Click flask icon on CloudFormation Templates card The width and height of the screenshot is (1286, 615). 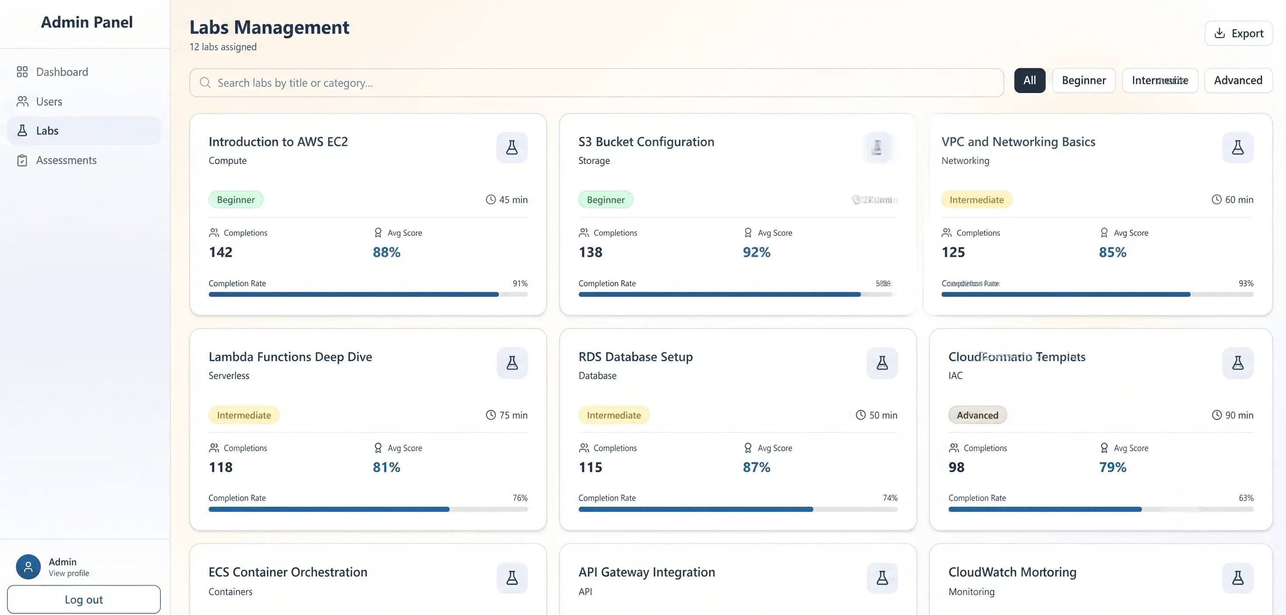click(1237, 363)
